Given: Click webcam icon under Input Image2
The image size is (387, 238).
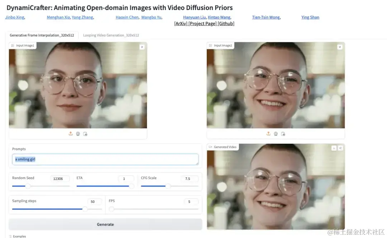Looking at the screenshot, I should pyautogui.click(x=276, y=134).
